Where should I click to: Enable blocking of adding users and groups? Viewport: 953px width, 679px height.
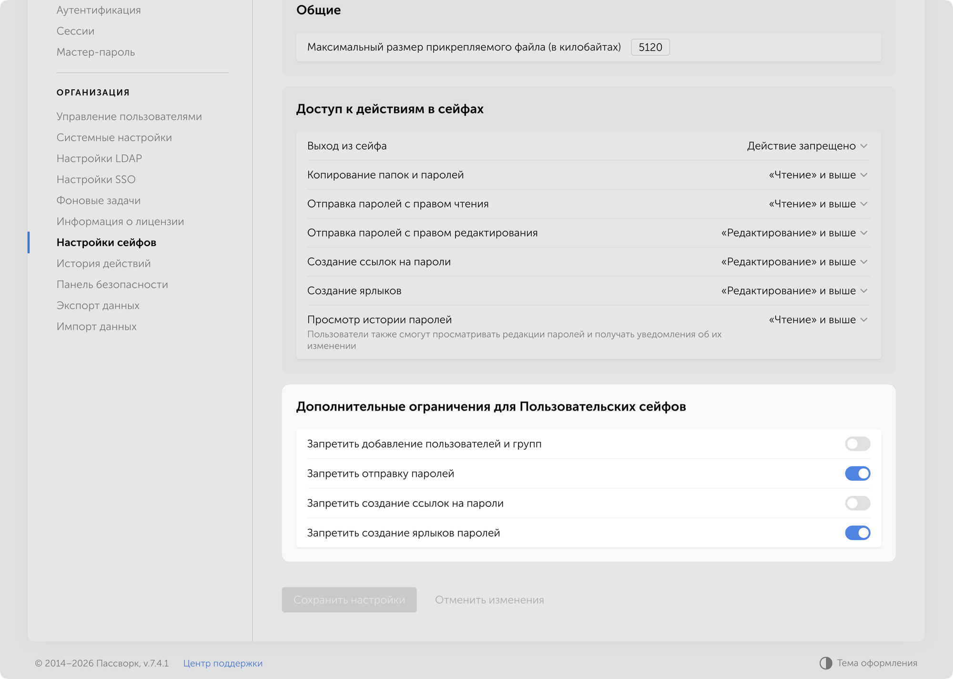click(857, 444)
